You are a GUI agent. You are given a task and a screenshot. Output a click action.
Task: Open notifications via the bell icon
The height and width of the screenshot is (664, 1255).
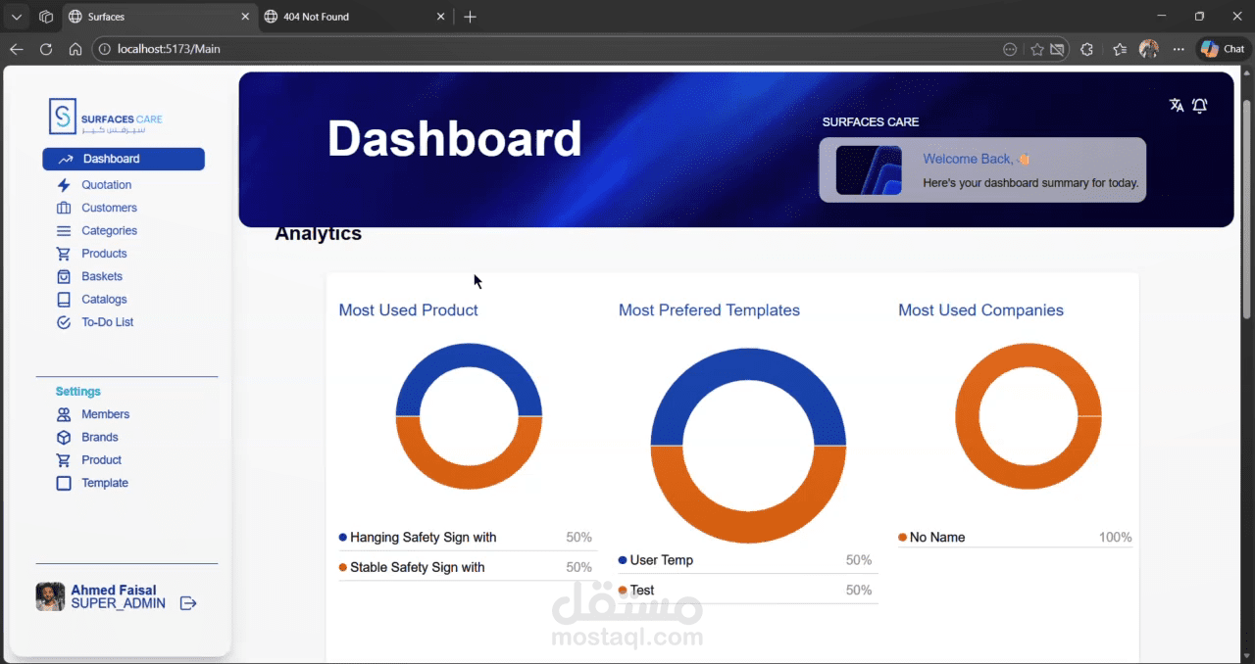point(1200,106)
